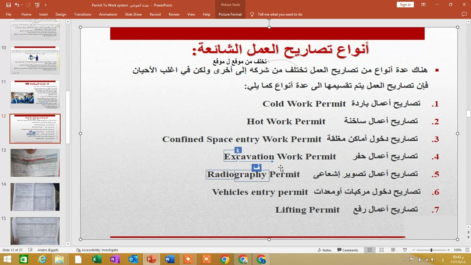Toggle the Notes pane
The width and height of the screenshot is (471, 265).
coord(324,250)
